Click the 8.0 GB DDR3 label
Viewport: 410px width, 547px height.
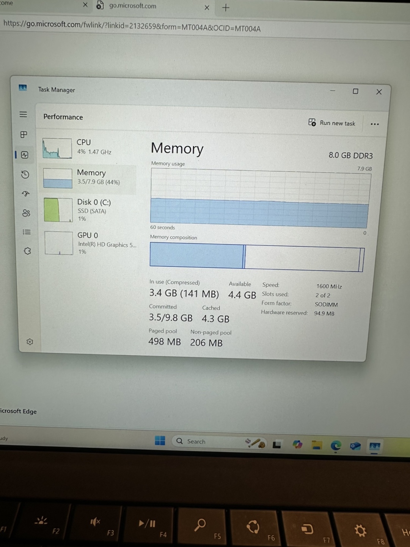350,155
